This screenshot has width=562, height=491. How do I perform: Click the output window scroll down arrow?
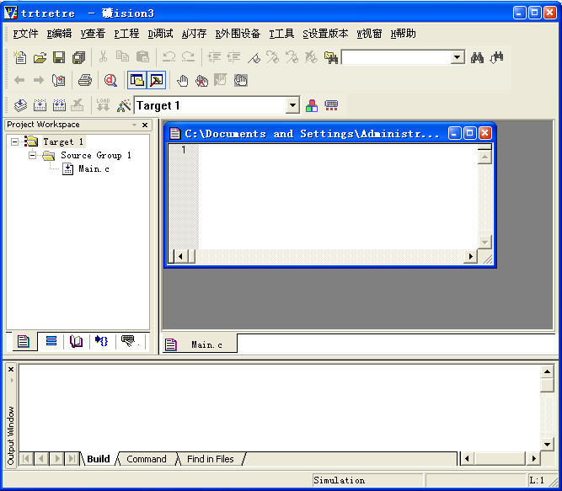pos(547,445)
